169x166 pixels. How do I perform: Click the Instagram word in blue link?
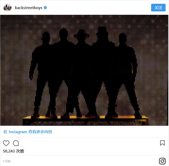[18, 132]
